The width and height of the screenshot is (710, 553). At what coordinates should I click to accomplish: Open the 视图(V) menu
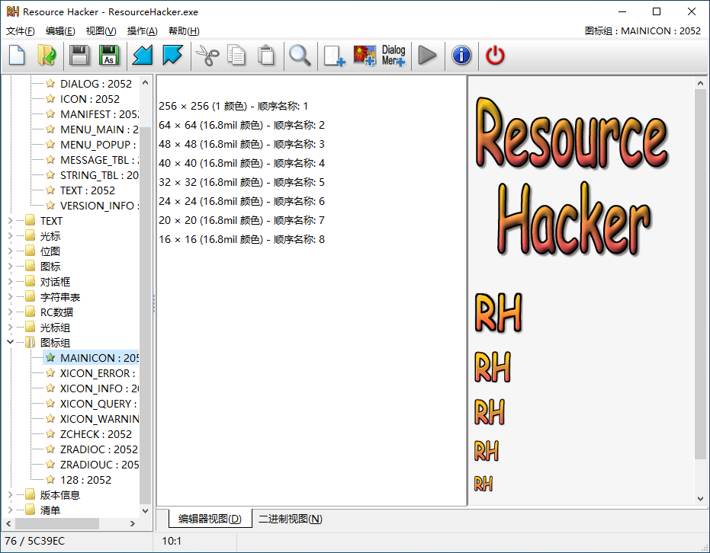[x=101, y=30]
